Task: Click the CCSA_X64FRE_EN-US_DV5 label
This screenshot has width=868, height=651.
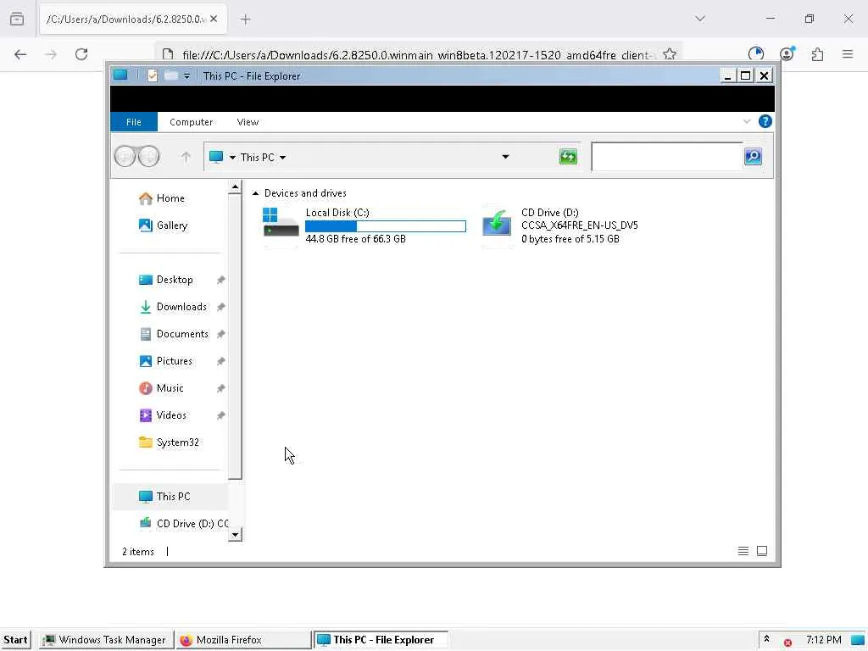Action: (x=579, y=225)
